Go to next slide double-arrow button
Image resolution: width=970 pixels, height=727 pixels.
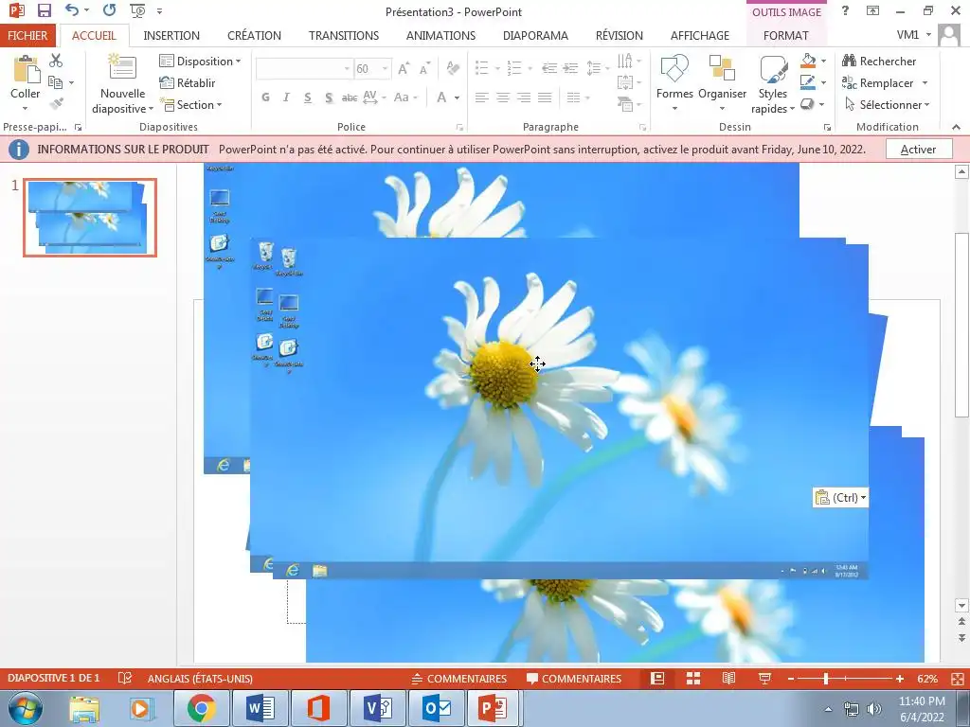961,637
